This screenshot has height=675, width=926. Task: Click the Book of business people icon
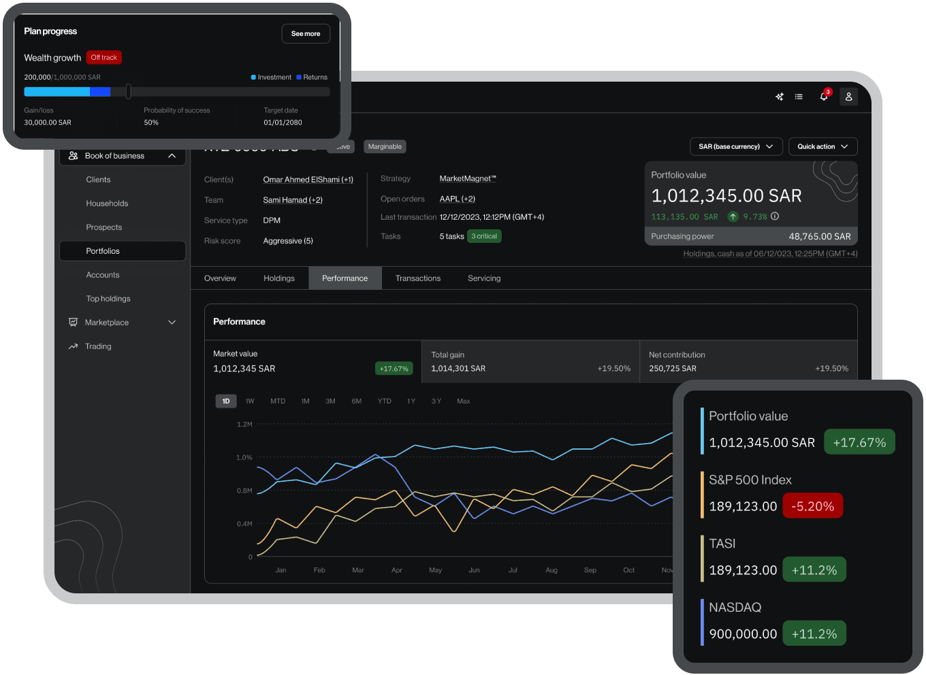tap(73, 156)
